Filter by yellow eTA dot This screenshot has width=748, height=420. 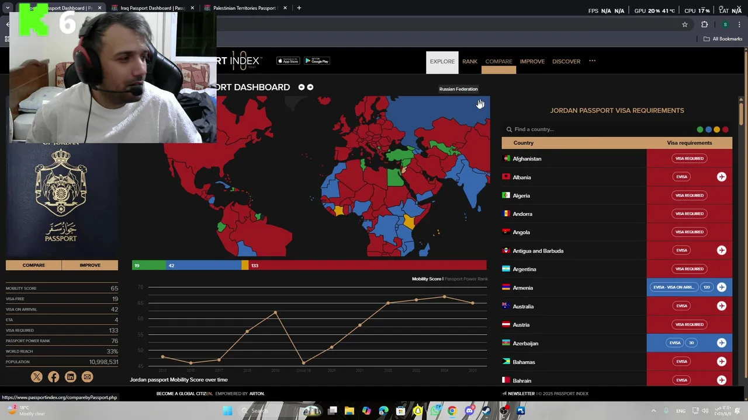click(x=717, y=129)
